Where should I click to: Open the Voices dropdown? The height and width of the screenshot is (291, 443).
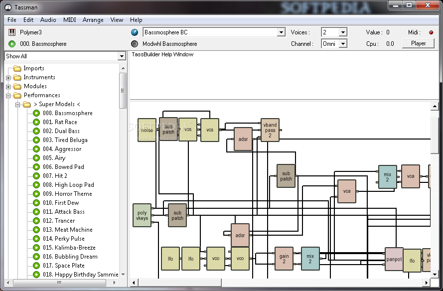[x=343, y=32]
